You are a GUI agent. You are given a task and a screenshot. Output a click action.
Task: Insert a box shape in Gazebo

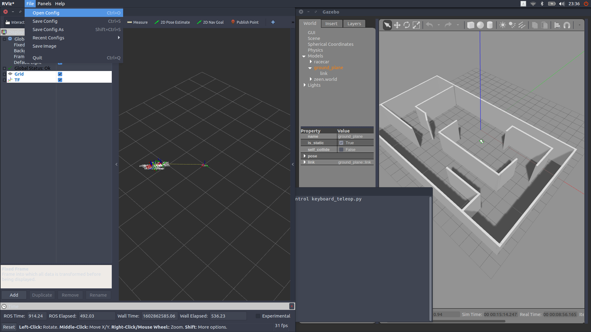(471, 25)
